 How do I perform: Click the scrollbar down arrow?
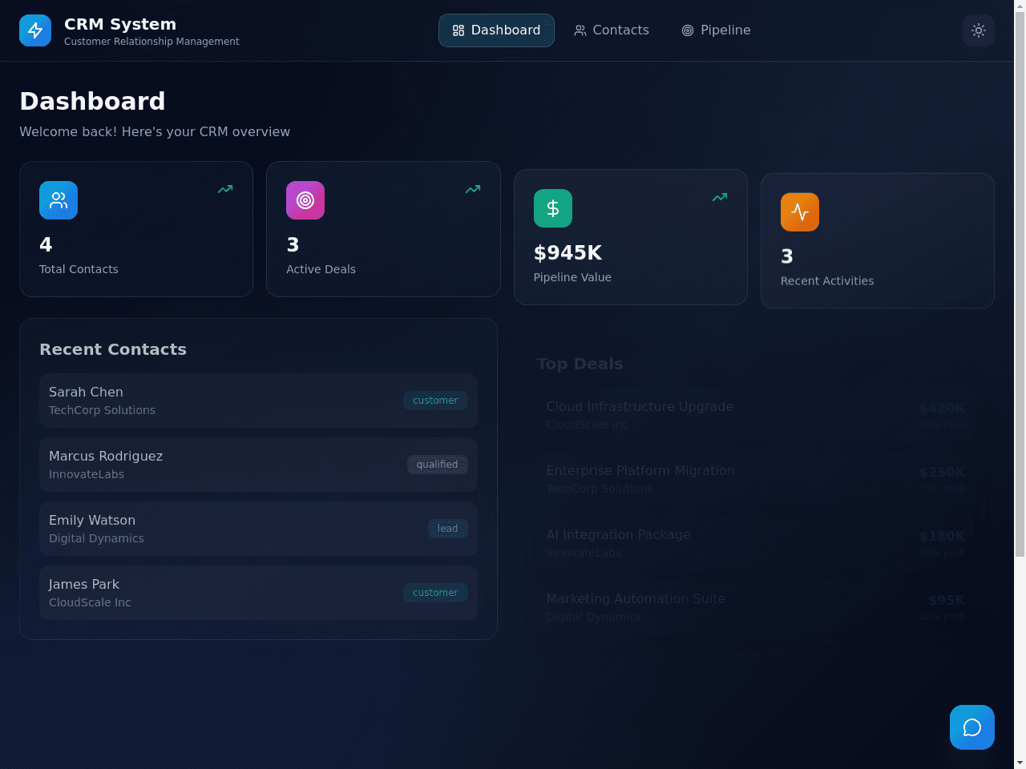tap(1020, 763)
